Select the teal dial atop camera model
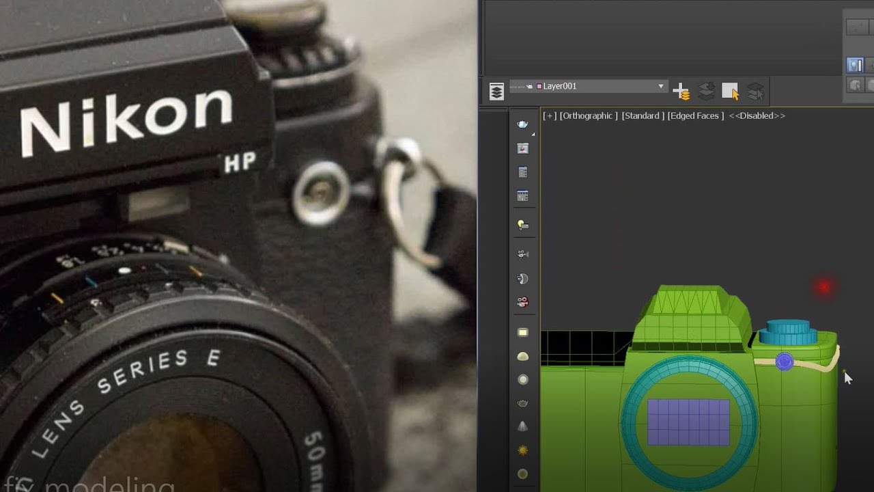The width and height of the screenshot is (874, 492). pyautogui.click(x=789, y=332)
